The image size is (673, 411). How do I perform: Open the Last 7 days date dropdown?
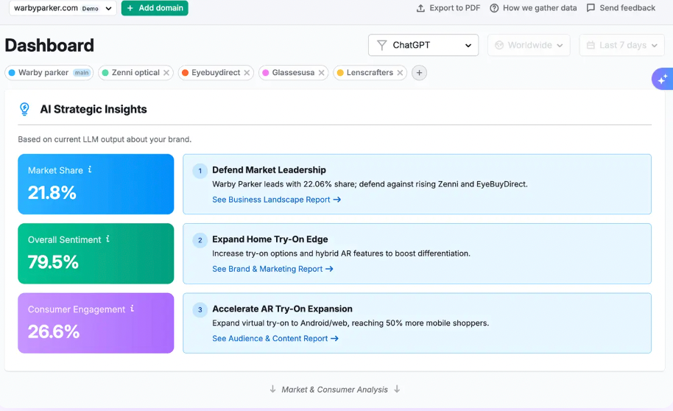621,45
